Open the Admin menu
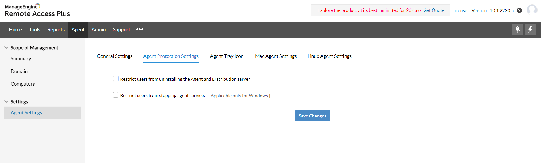 point(99,30)
